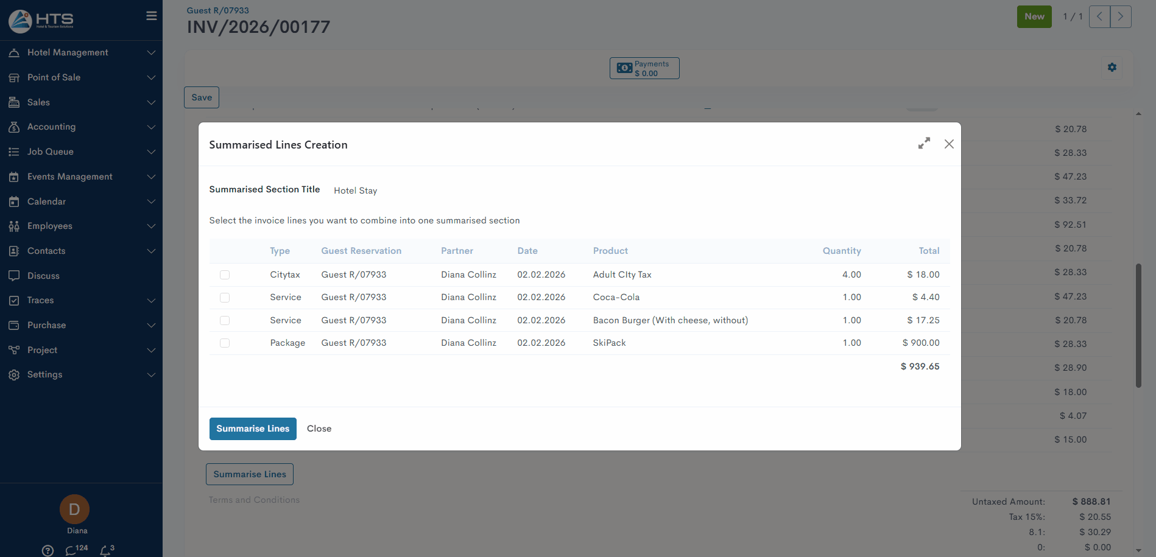Select the Coca-Cola line checkbox
The width and height of the screenshot is (1156, 557).
pos(225,298)
